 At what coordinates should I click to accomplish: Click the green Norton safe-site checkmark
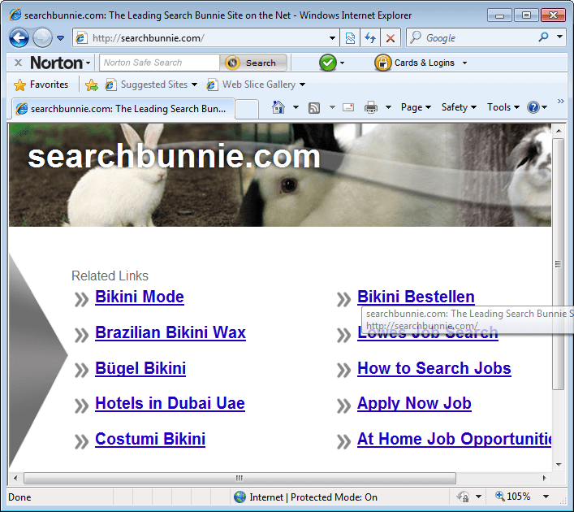click(x=328, y=63)
